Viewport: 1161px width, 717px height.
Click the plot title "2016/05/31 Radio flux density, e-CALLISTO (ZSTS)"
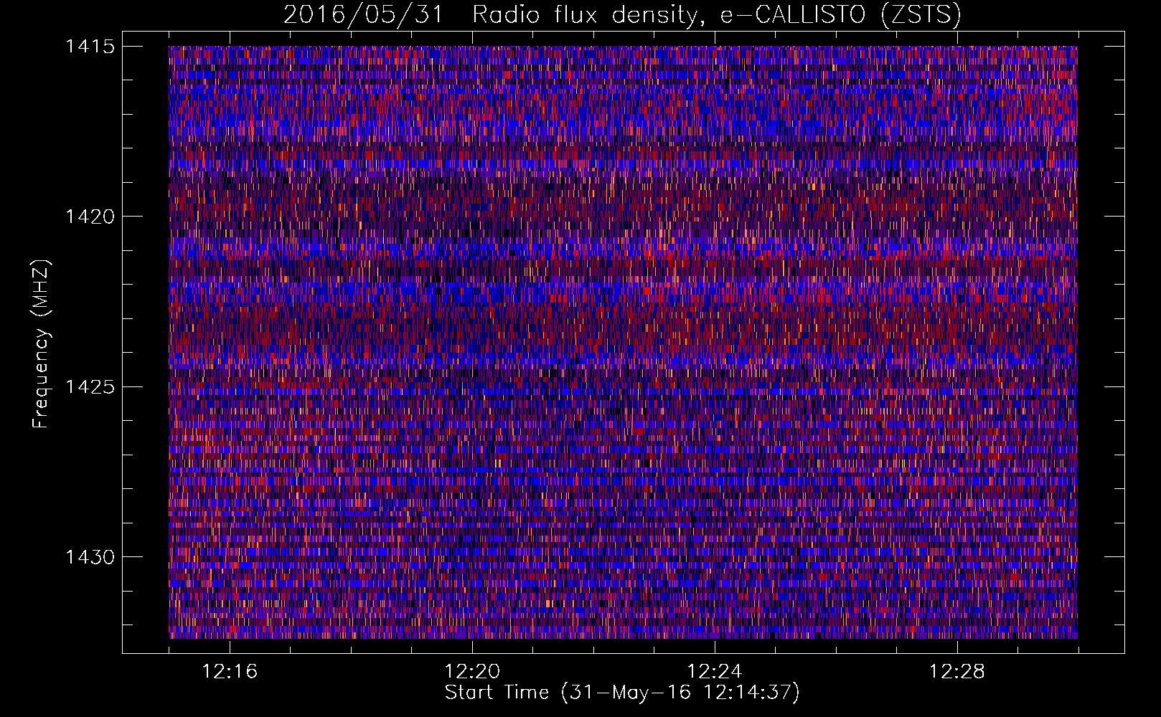coord(622,14)
